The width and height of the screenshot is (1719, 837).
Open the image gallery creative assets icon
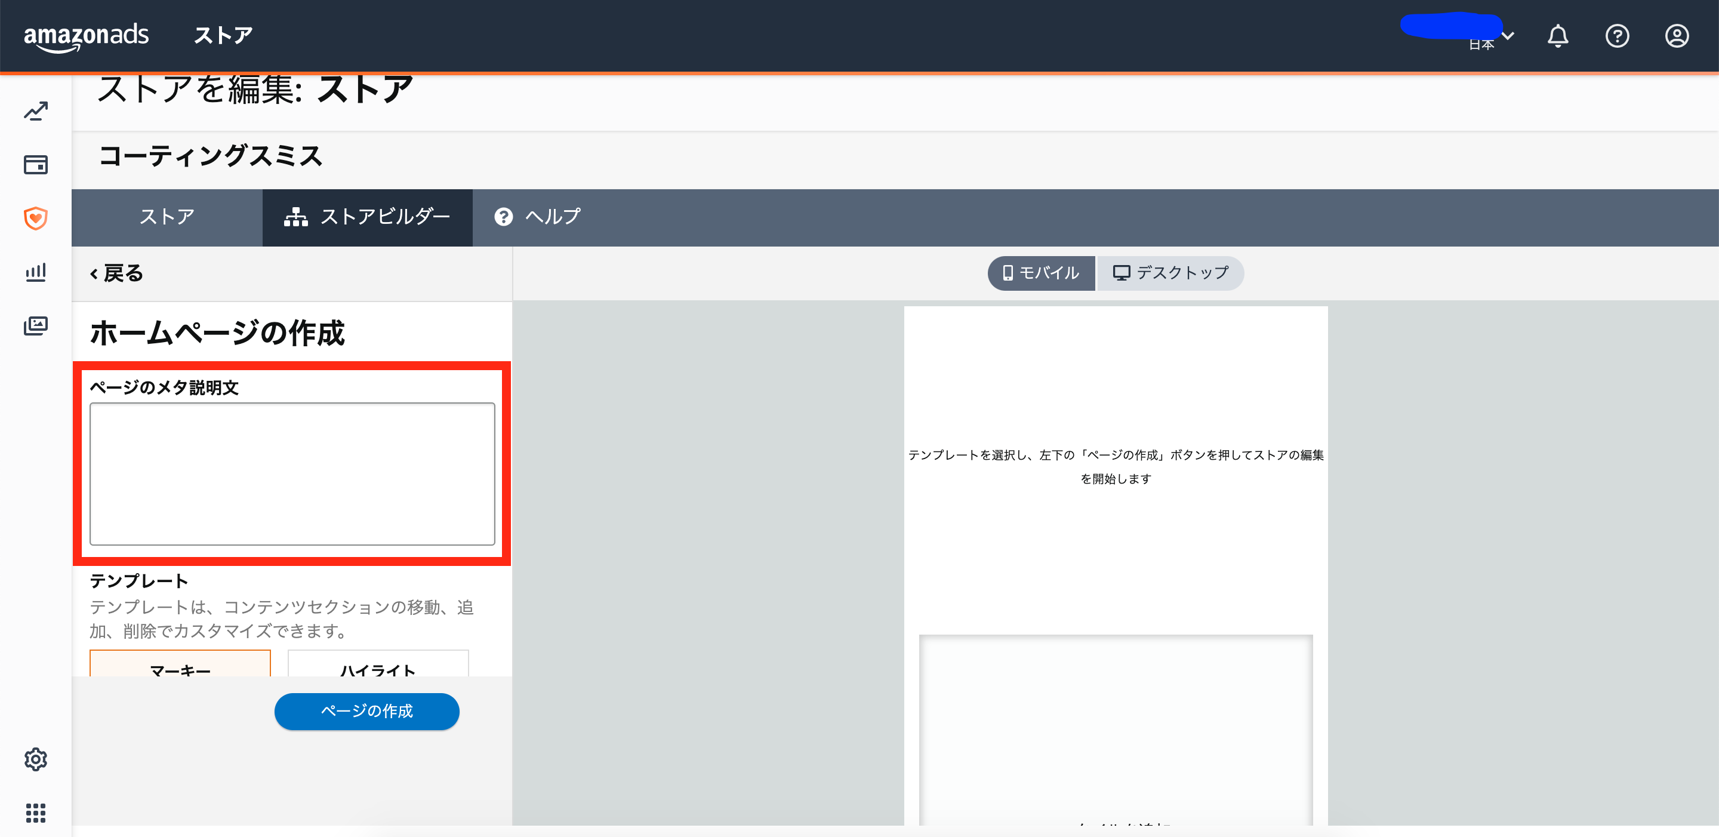36,326
